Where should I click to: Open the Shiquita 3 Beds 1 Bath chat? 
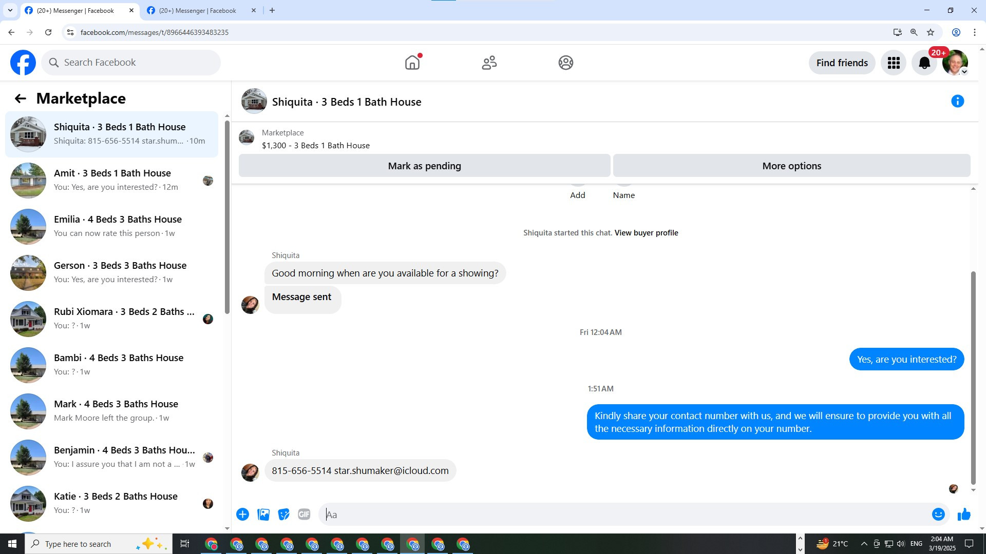click(111, 134)
